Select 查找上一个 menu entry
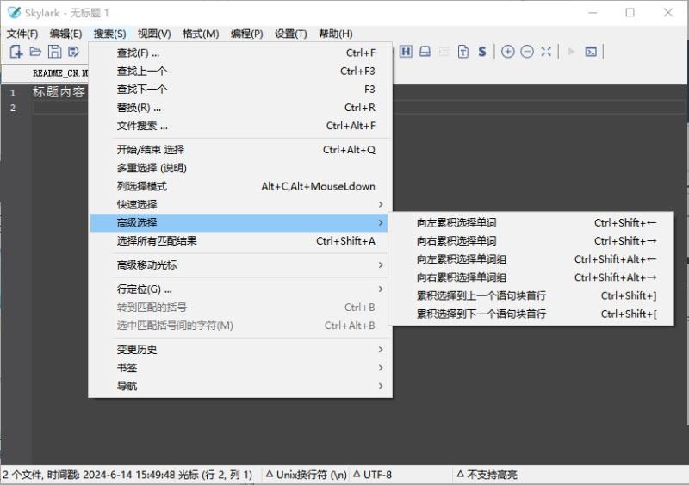 tap(240, 71)
